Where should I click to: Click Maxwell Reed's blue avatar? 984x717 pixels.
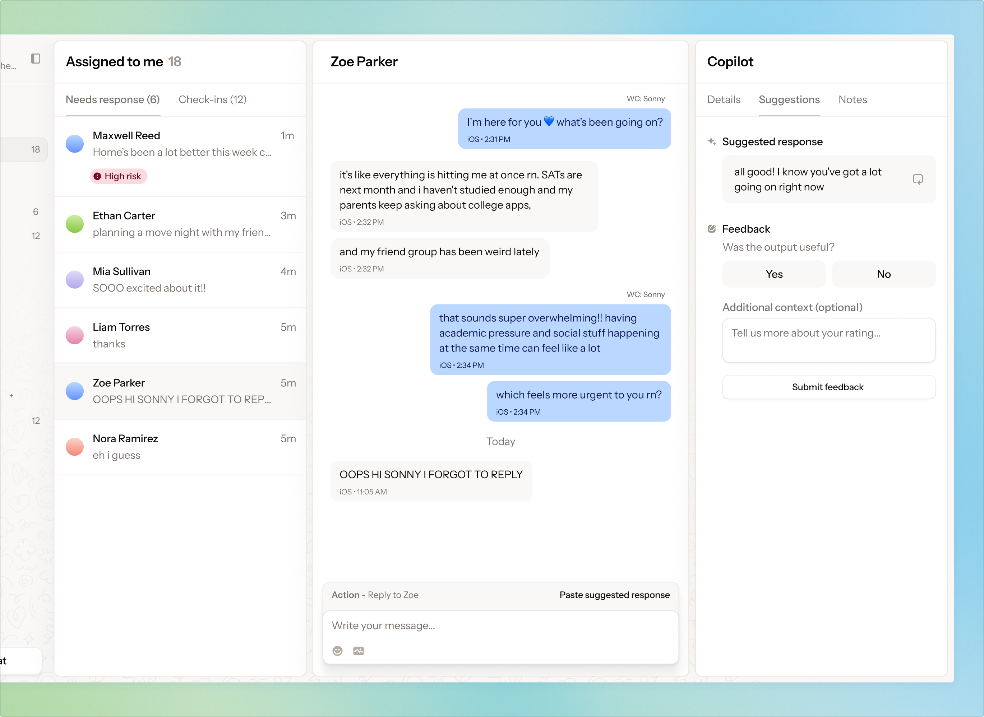(75, 144)
